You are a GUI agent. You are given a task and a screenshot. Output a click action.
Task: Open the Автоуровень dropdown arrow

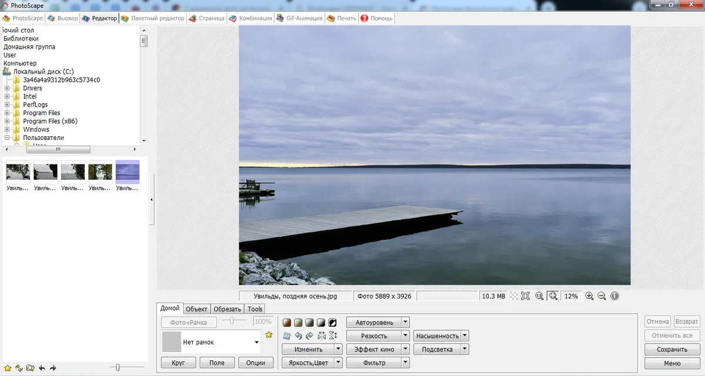405,322
